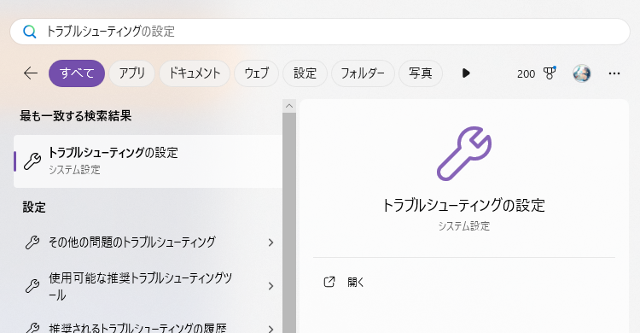Switch to the アプリ filter tab
Image resolution: width=640 pixels, height=333 pixels.
[x=131, y=73]
